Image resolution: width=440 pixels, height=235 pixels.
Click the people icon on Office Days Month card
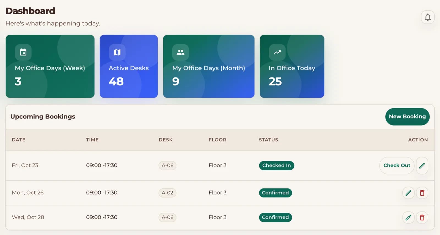pos(180,52)
